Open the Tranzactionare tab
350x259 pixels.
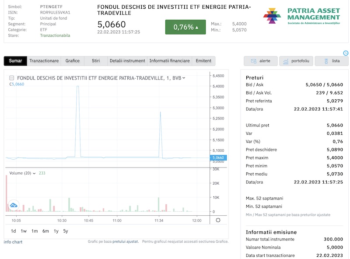tap(44, 61)
